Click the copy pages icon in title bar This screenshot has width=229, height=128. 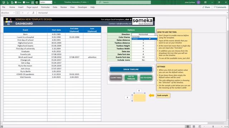pos(12,2)
